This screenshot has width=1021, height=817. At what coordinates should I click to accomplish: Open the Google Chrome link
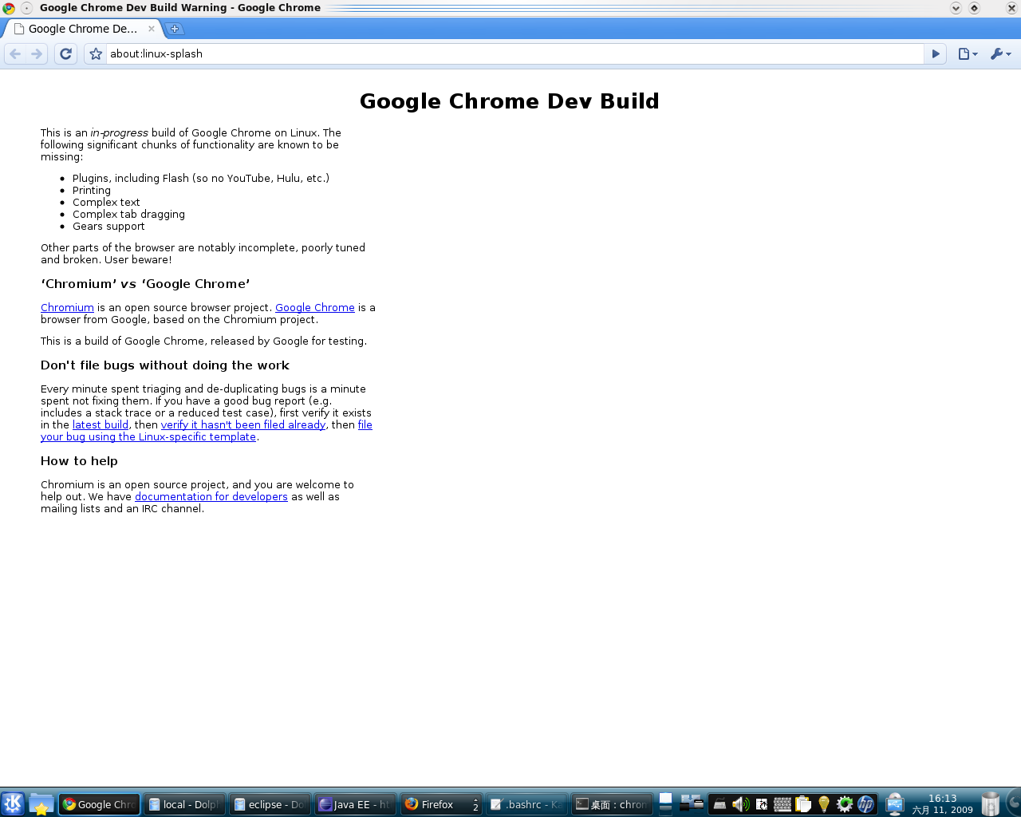click(x=315, y=307)
